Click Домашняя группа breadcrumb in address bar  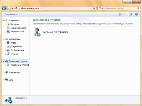coord(30,8)
